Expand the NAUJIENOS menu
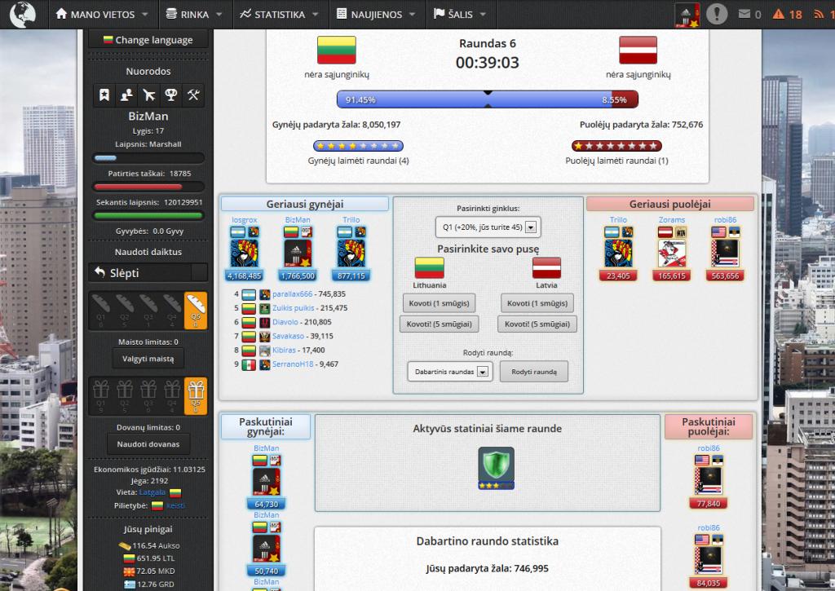 (x=376, y=15)
